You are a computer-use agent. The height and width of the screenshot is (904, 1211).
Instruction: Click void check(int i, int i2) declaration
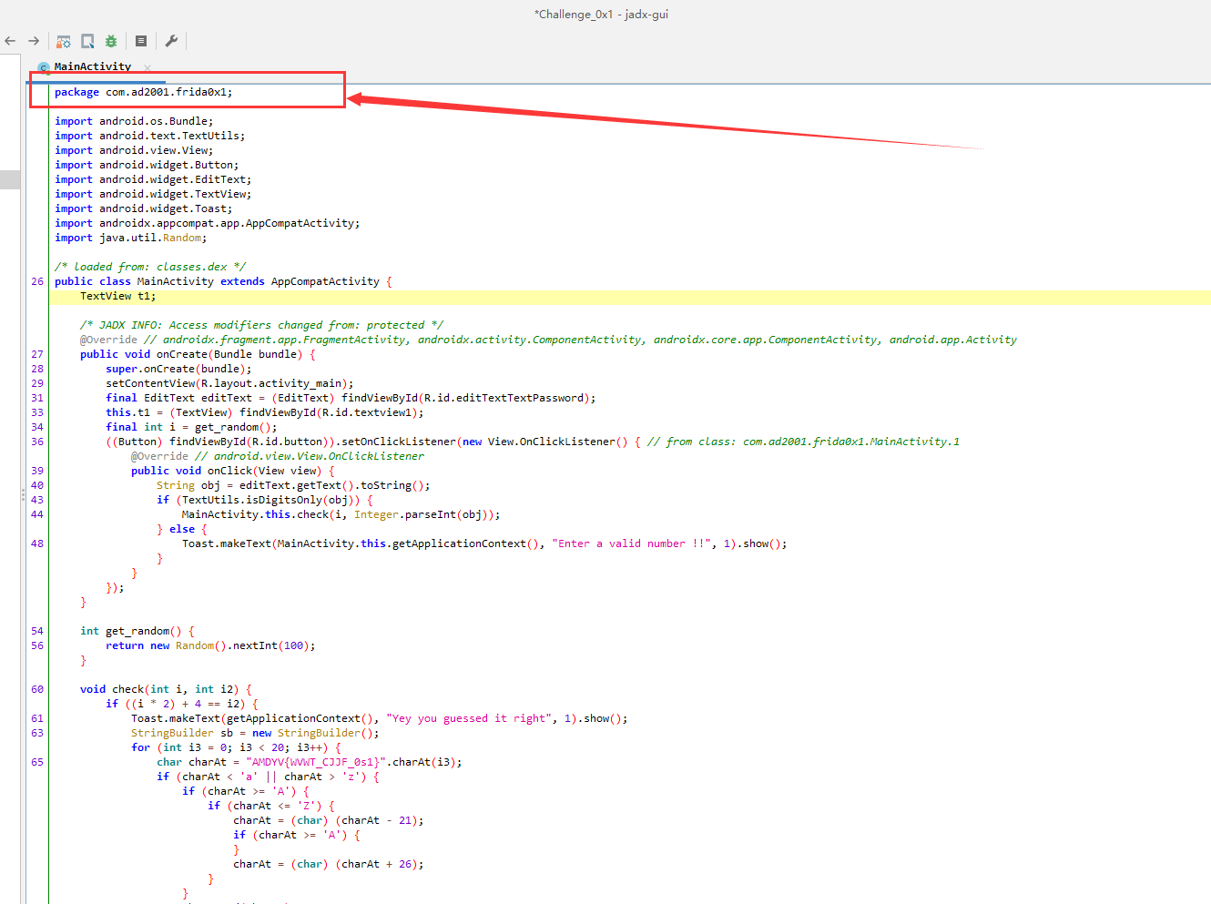coord(166,689)
